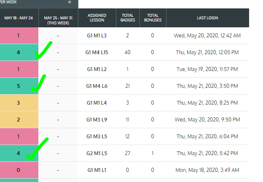
Task: Select login Thu, May 21, 2020, 3:50 PM
Action: [x=207, y=86]
